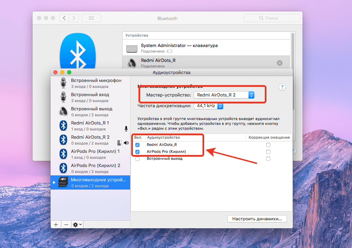Go back in System Preferences
This screenshot has width=352, height=248.
(64, 18)
